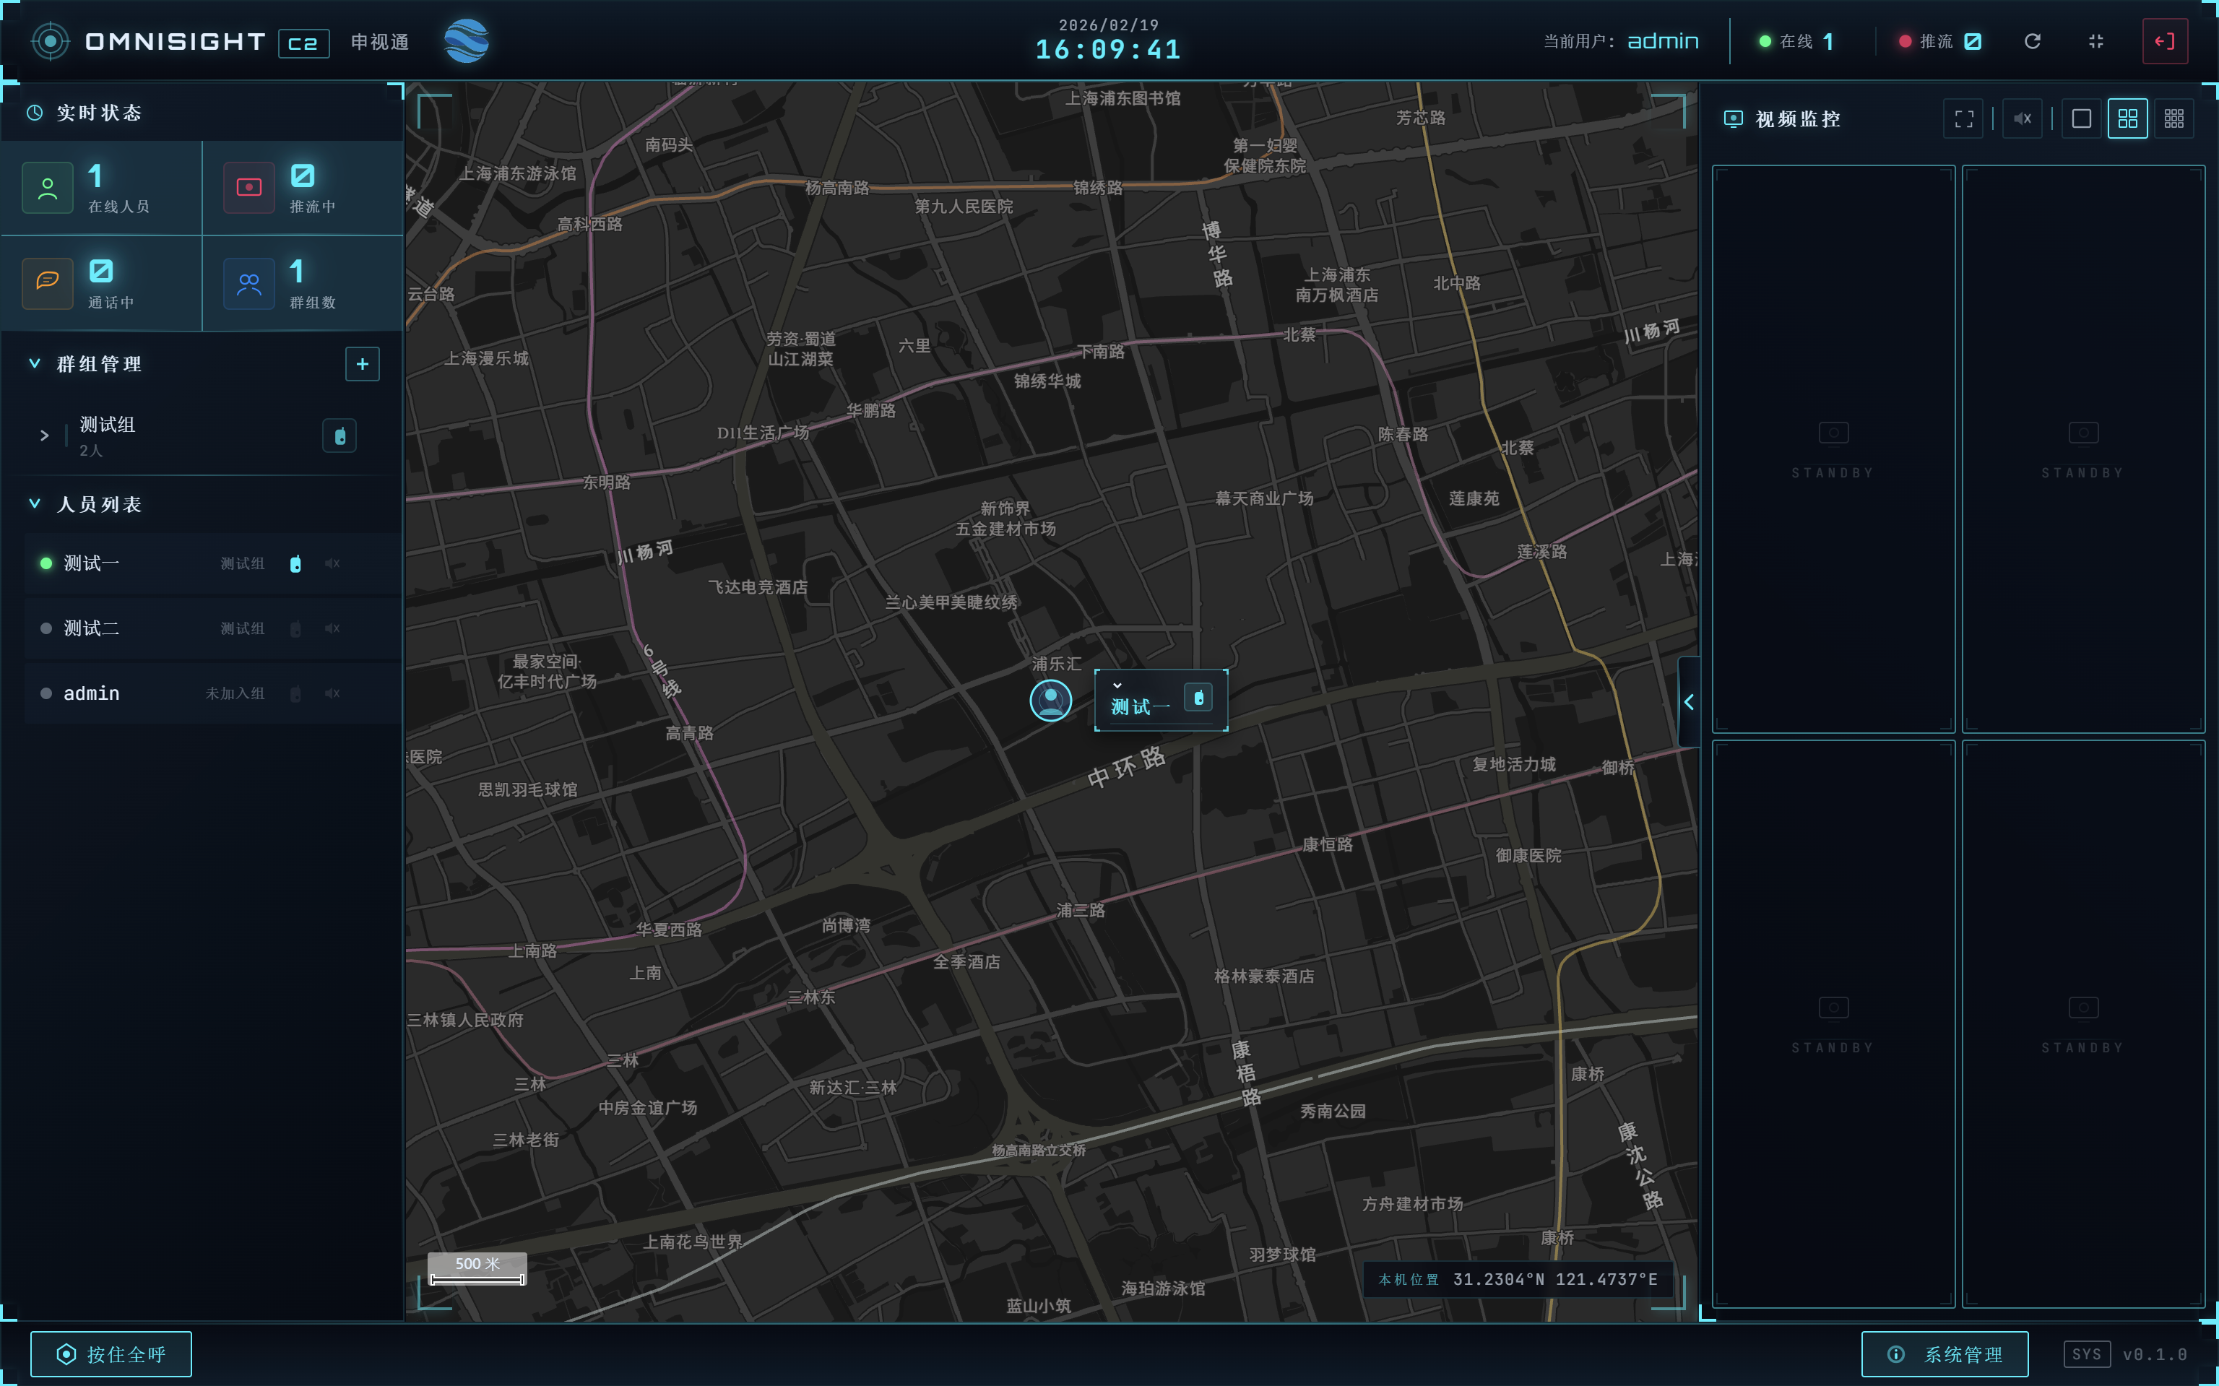Add a new group with the plus button
2219x1386 pixels.
pos(362,364)
